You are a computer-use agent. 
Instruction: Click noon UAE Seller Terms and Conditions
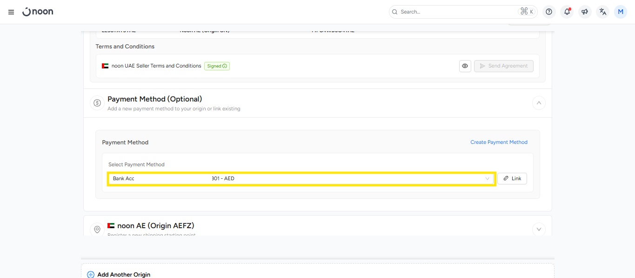[156, 66]
